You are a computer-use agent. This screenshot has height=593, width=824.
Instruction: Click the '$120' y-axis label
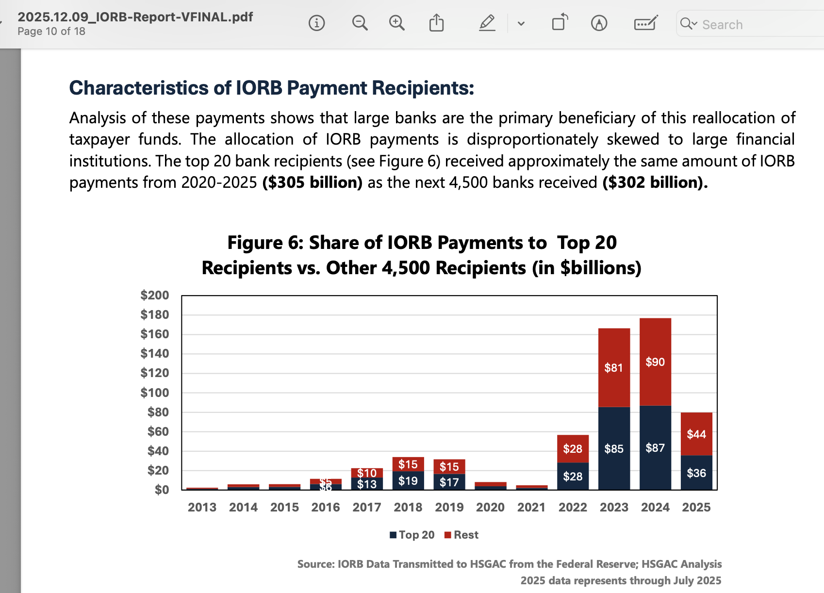(x=155, y=373)
